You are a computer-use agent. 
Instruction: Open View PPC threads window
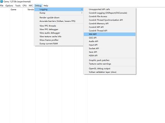click(x=59, y=26)
